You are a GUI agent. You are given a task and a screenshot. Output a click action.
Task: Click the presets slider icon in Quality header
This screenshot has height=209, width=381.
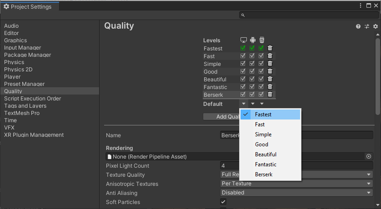[x=367, y=26]
